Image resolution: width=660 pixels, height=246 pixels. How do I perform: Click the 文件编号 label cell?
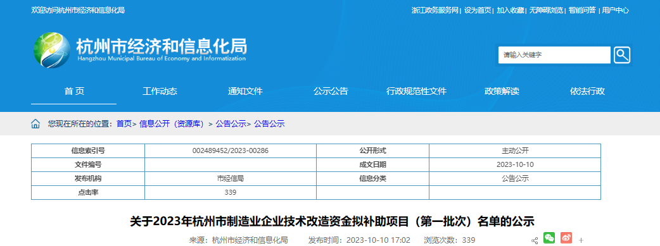pyautogui.click(x=88, y=165)
